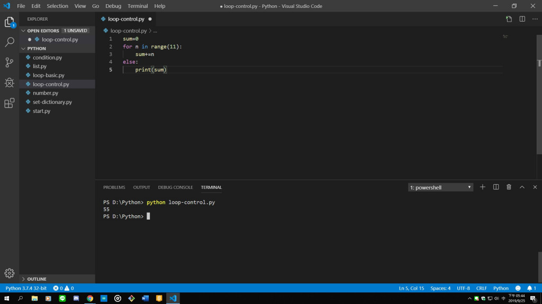Image resolution: width=542 pixels, height=304 pixels.
Task: Open the Selection menu
Action: click(57, 6)
